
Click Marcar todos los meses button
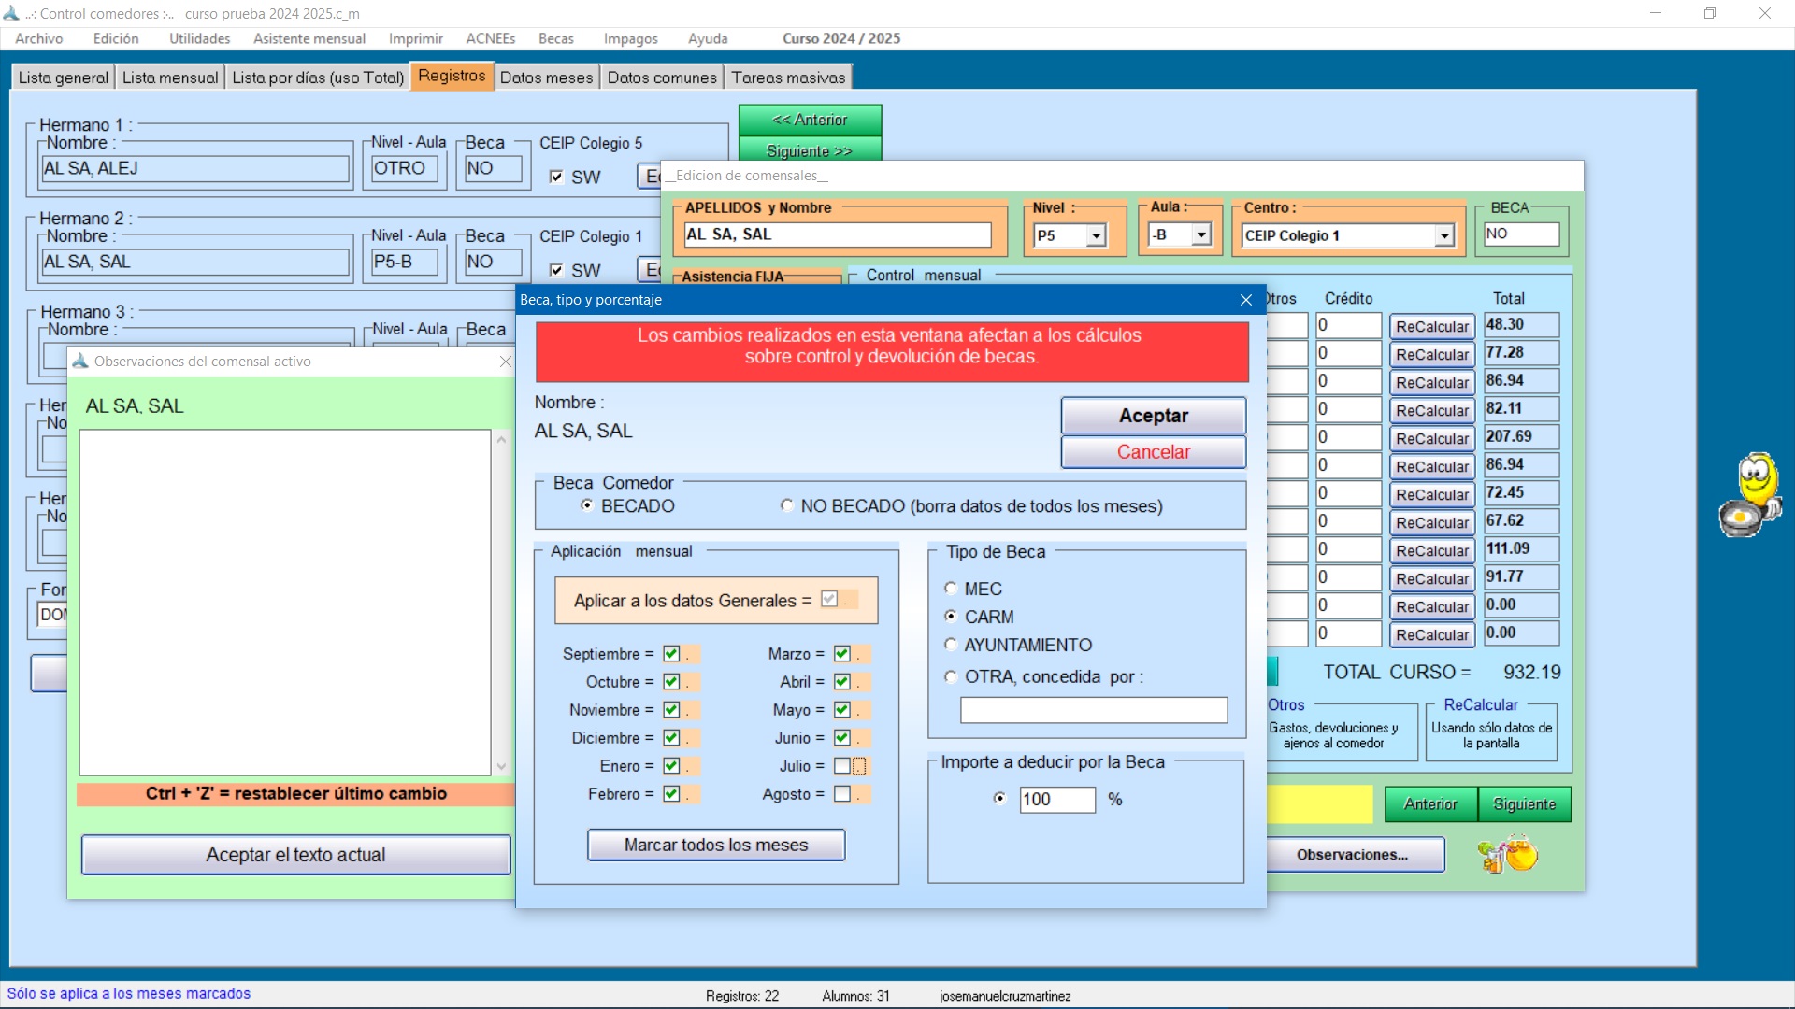[716, 845]
